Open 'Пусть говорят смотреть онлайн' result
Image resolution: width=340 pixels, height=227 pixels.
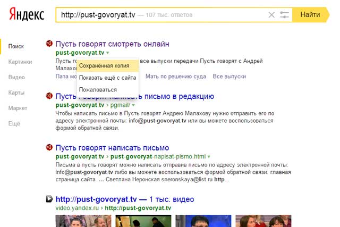coord(113,44)
